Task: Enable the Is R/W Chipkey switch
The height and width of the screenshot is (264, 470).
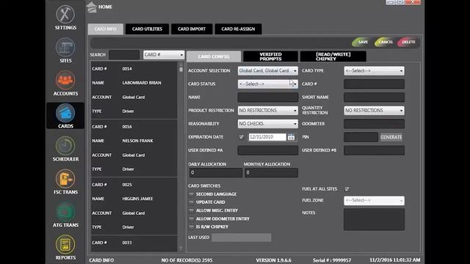Action: point(191,227)
